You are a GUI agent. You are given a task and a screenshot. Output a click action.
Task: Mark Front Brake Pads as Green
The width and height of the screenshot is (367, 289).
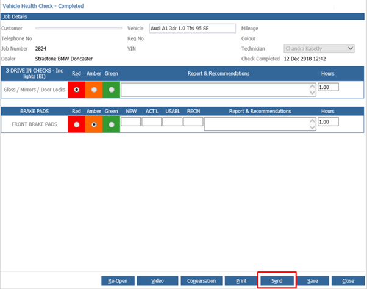tap(111, 124)
